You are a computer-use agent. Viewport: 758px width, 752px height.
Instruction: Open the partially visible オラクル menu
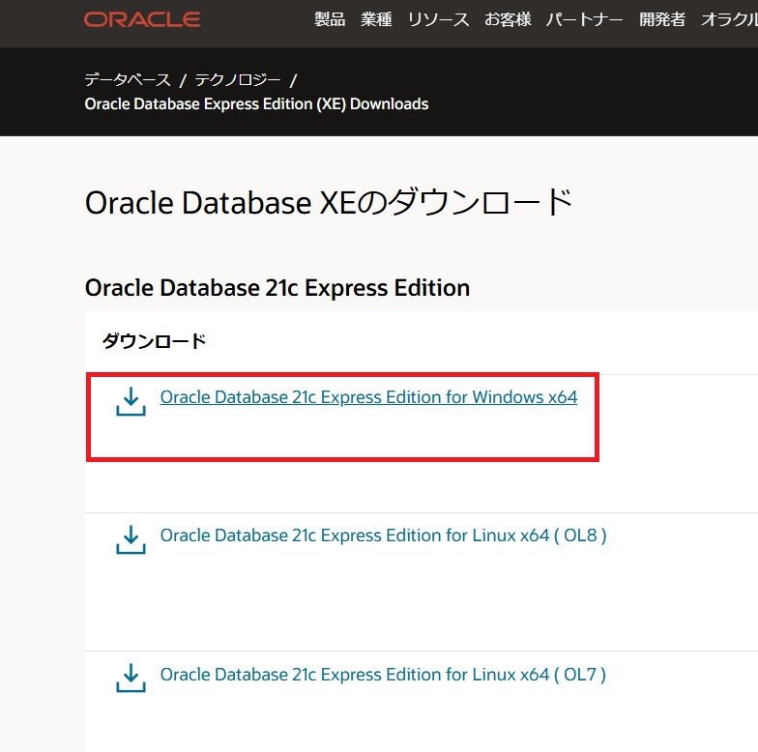click(x=729, y=19)
